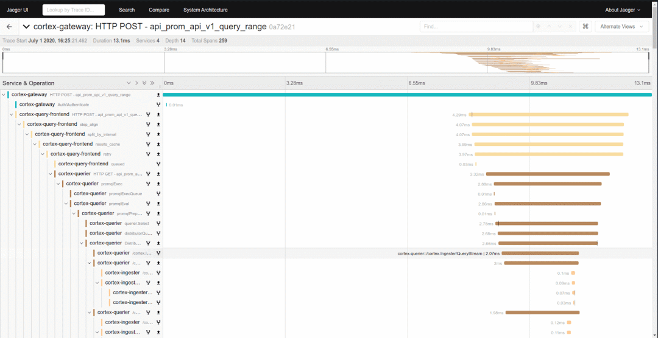658x338 pixels.
Task: Click the single right-chevron collapse-one-level icon
Action: point(136,83)
